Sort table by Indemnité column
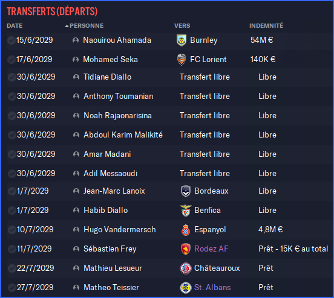 click(266, 26)
